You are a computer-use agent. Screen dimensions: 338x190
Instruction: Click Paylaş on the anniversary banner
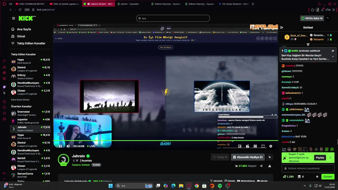320,158
